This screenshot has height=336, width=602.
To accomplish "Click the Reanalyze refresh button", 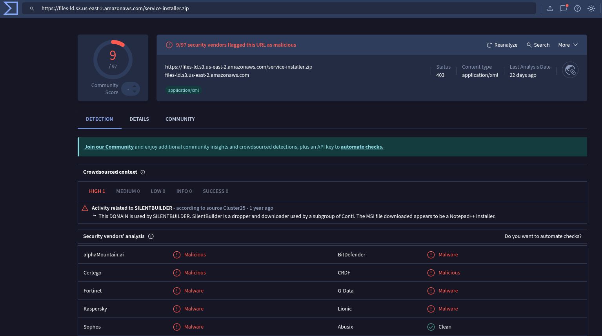I will [x=502, y=45].
